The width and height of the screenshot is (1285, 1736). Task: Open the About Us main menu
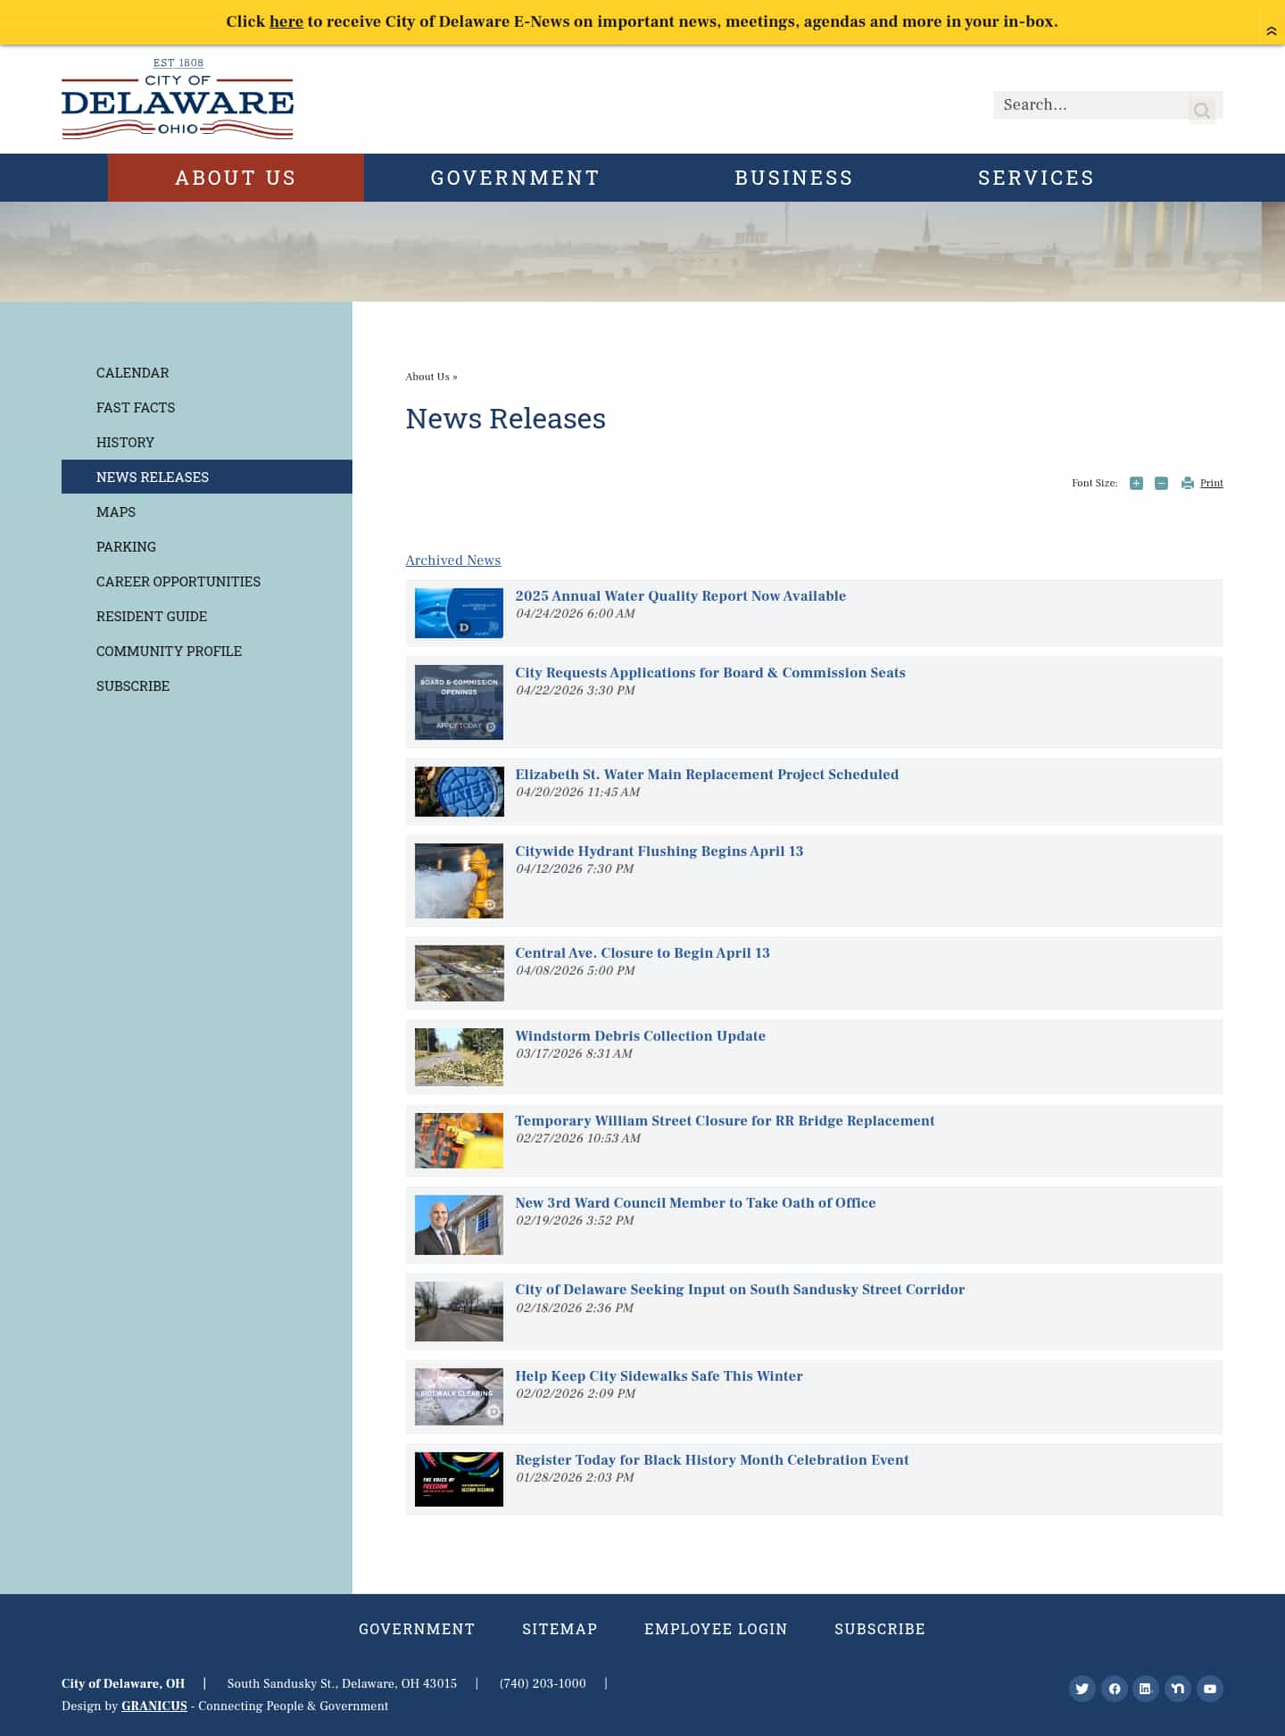tap(236, 178)
